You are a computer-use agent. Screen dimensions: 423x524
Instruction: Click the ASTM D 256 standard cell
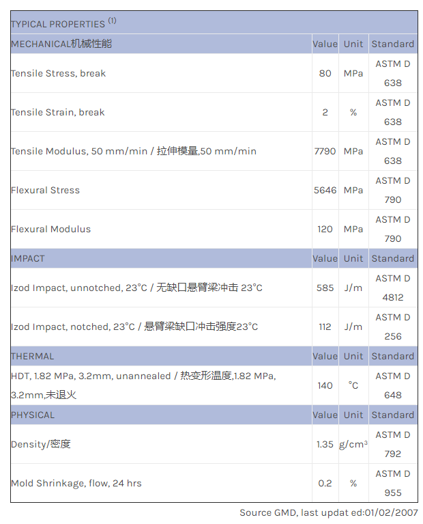pyautogui.click(x=393, y=327)
